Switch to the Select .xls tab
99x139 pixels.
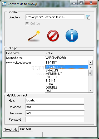pos(11,130)
